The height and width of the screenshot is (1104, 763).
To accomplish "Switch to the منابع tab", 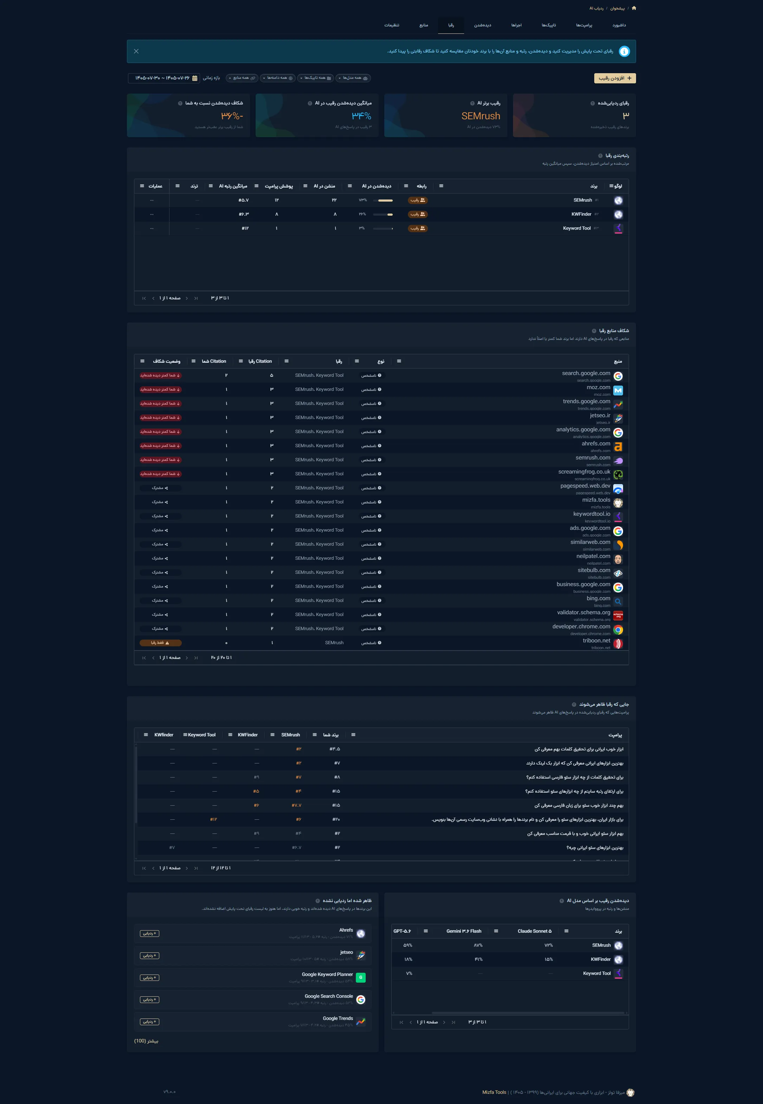I will 424,25.
